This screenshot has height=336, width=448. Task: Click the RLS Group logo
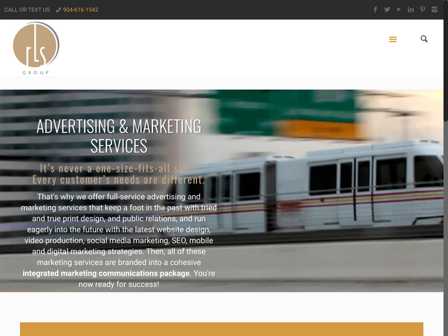(36, 48)
